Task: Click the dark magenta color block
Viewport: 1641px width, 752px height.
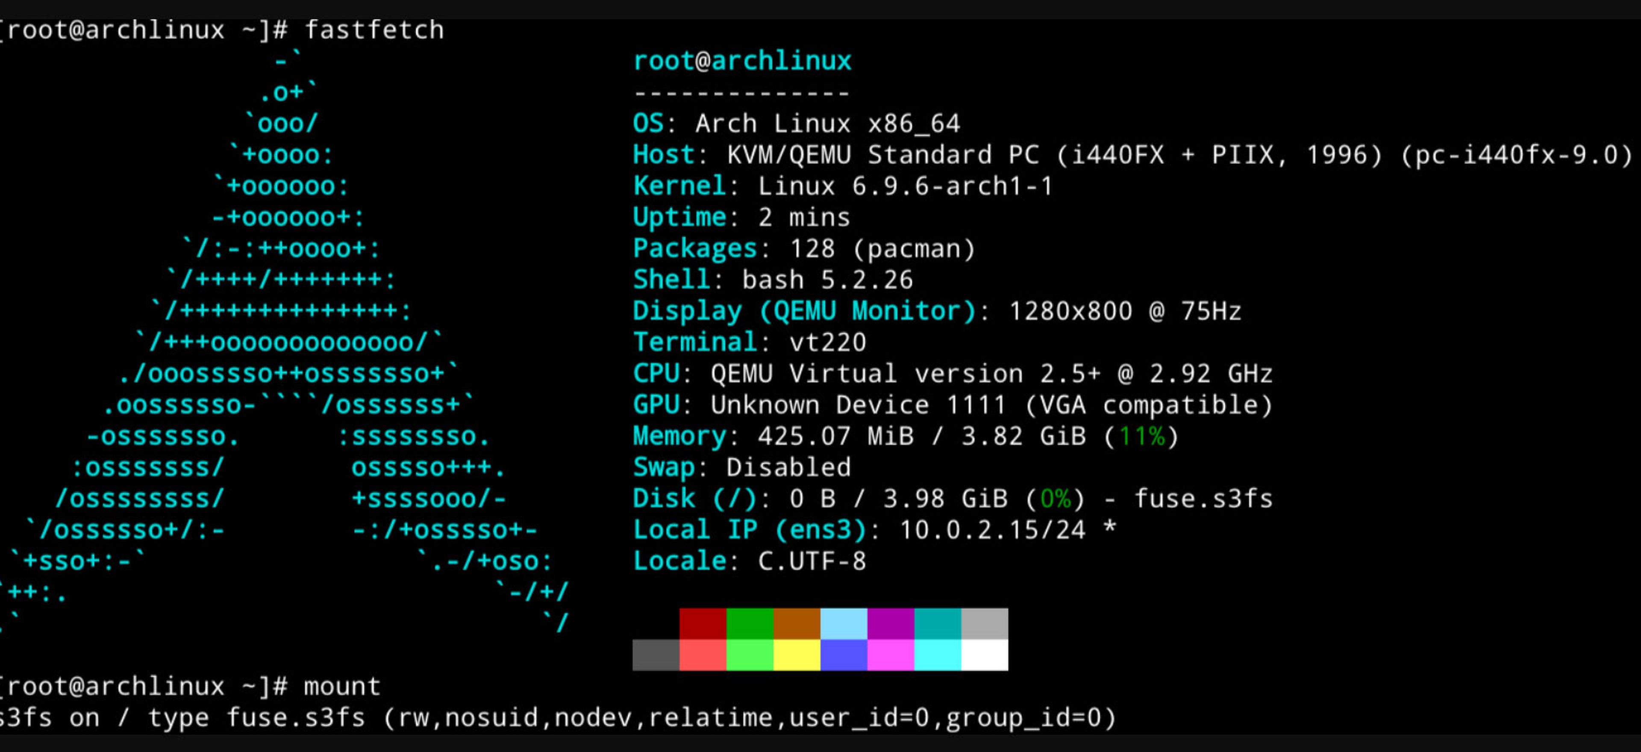Action: point(891,623)
